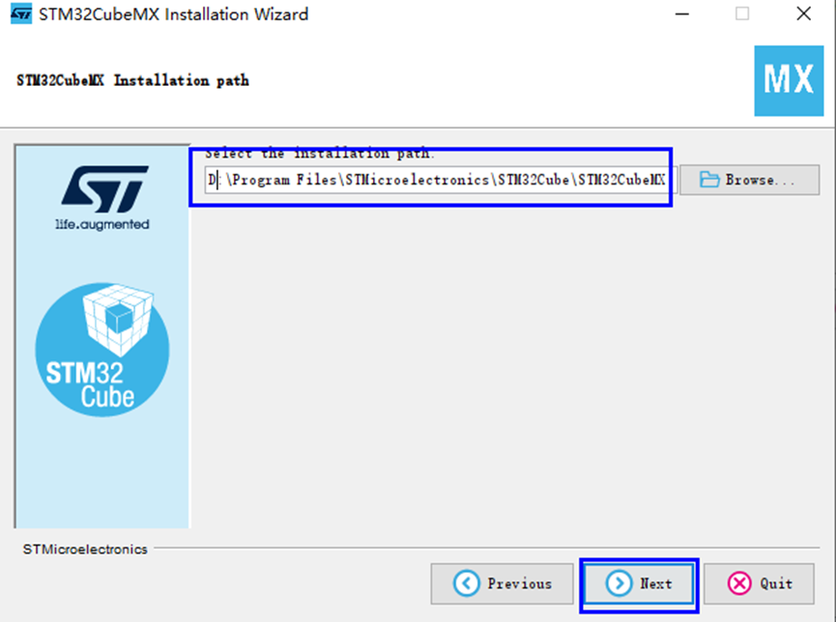Click the left-arrow icon on Previous

tap(467, 583)
